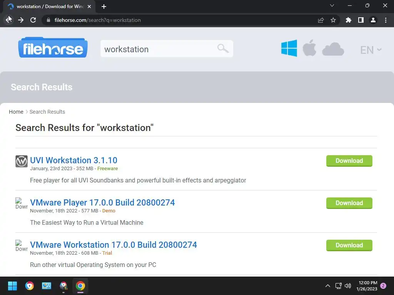Open the volume control in tray
The width and height of the screenshot is (394, 295).
[x=348, y=286]
